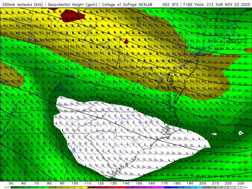
Task: Click the legend value '50'
Action: click(11, 183)
